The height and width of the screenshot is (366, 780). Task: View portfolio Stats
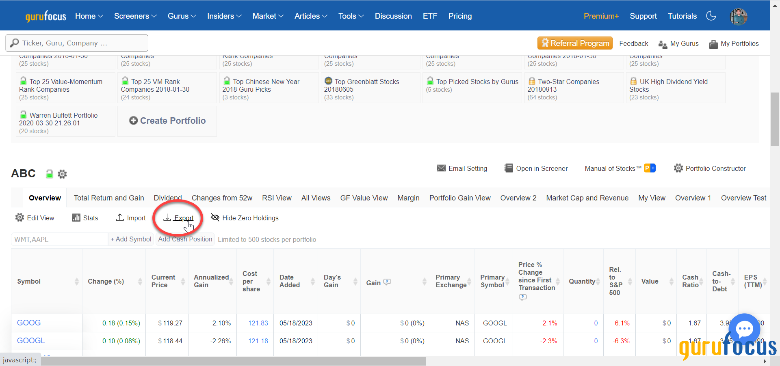(x=85, y=218)
